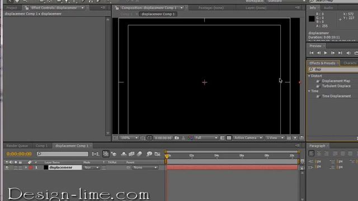Click Effects & Presets search field
Screen dimensions: 358x201
tap(333, 69)
